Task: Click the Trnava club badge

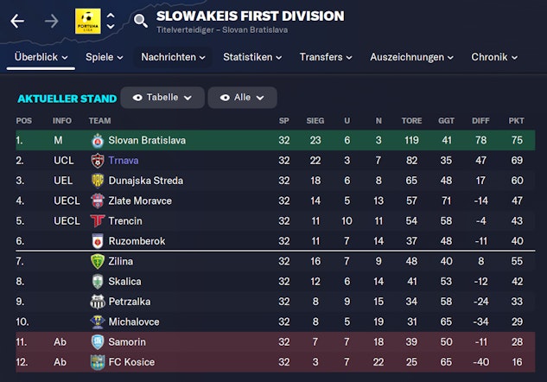Action: tap(98, 160)
